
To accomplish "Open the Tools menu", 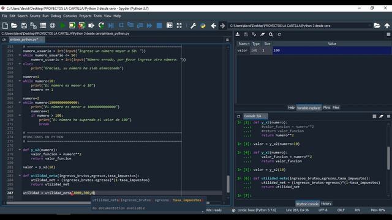I will point(97,16).
